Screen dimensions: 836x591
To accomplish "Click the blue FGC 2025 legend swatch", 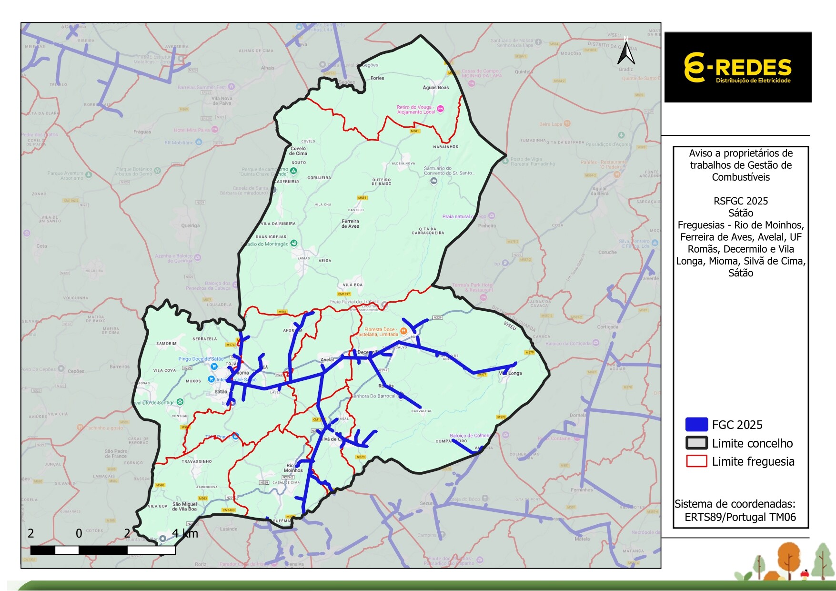I will coord(696,425).
